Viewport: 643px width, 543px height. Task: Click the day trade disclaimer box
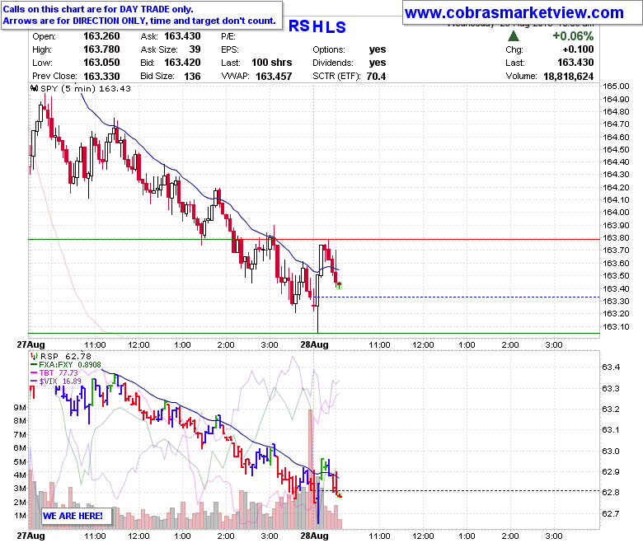(x=142, y=15)
